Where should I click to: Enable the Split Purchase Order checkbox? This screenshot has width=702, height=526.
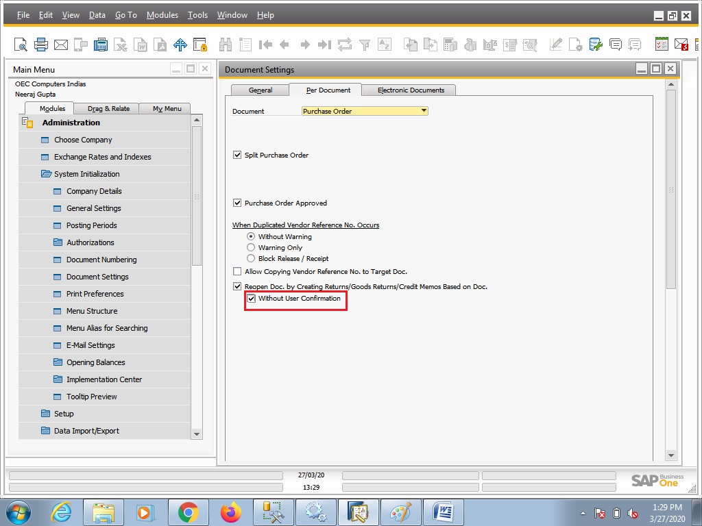pos(237,155)
